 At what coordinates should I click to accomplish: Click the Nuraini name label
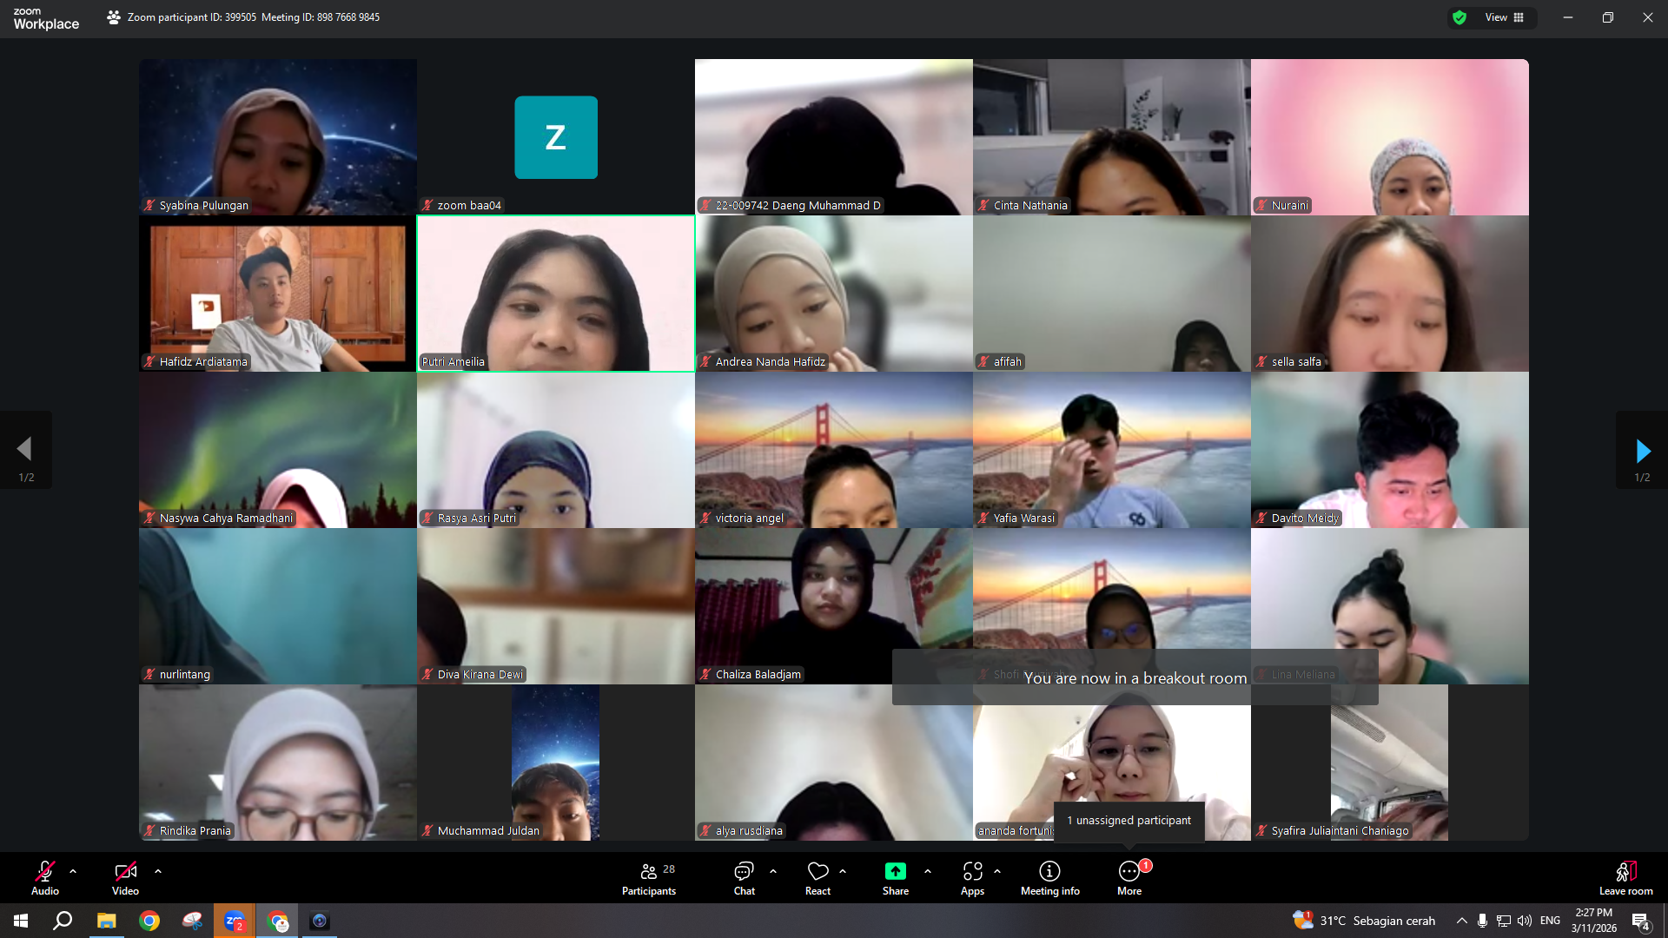click(x=1282, y=206)
